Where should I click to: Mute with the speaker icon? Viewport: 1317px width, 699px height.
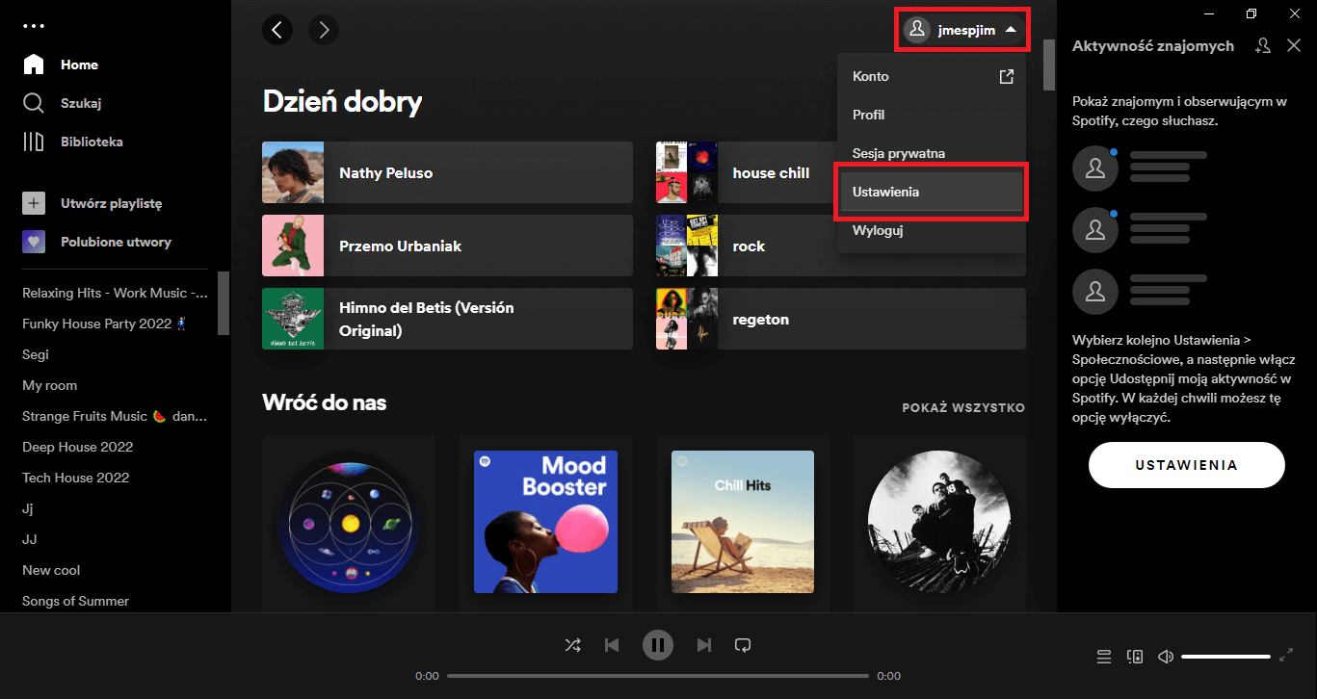[1166, 657]
